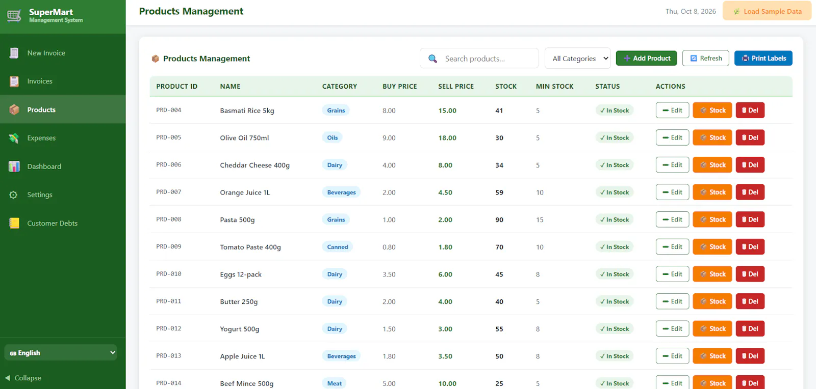Collapse the sidebar
The image size is (816, 389).
click(23, 378)
